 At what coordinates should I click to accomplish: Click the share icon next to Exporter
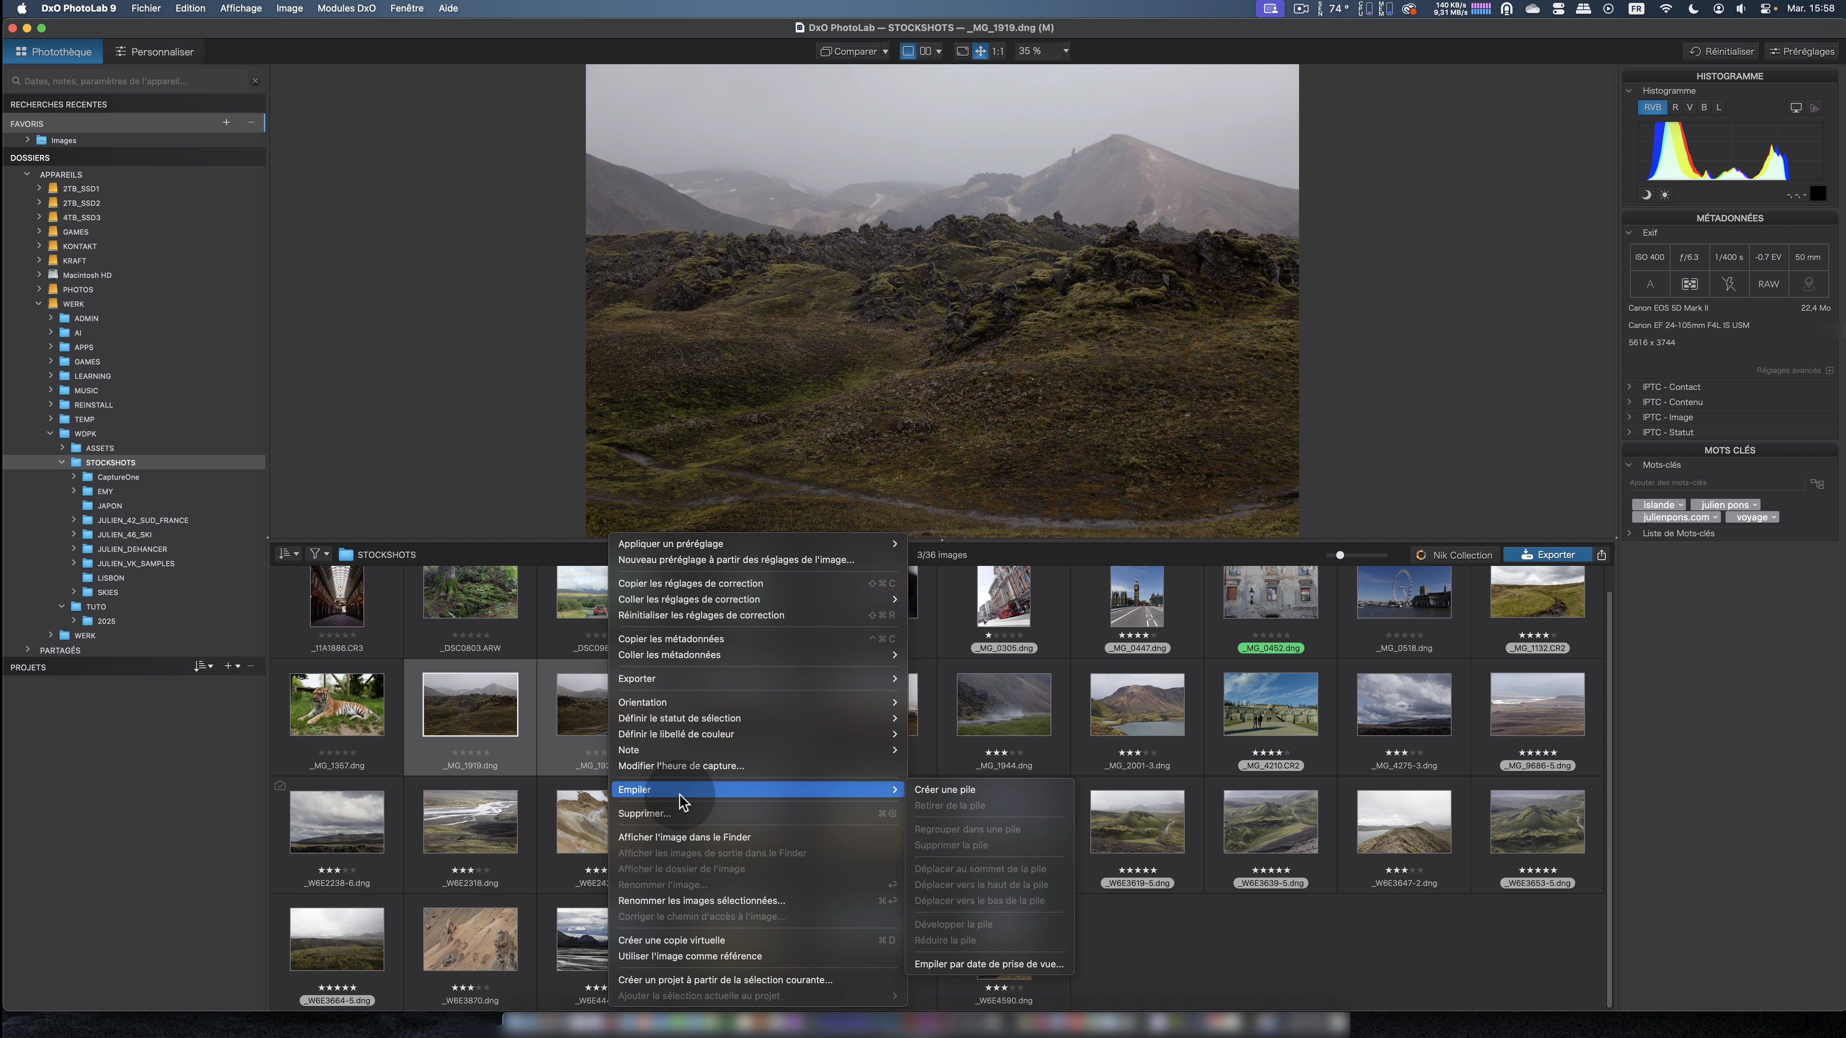(1602, 554)
